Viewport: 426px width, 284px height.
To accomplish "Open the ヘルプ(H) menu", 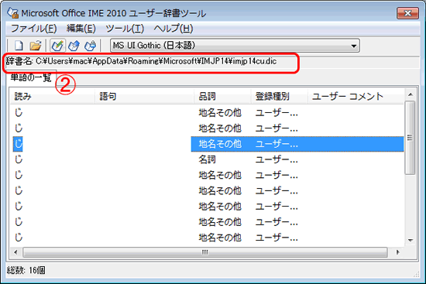I will [173, 28].
